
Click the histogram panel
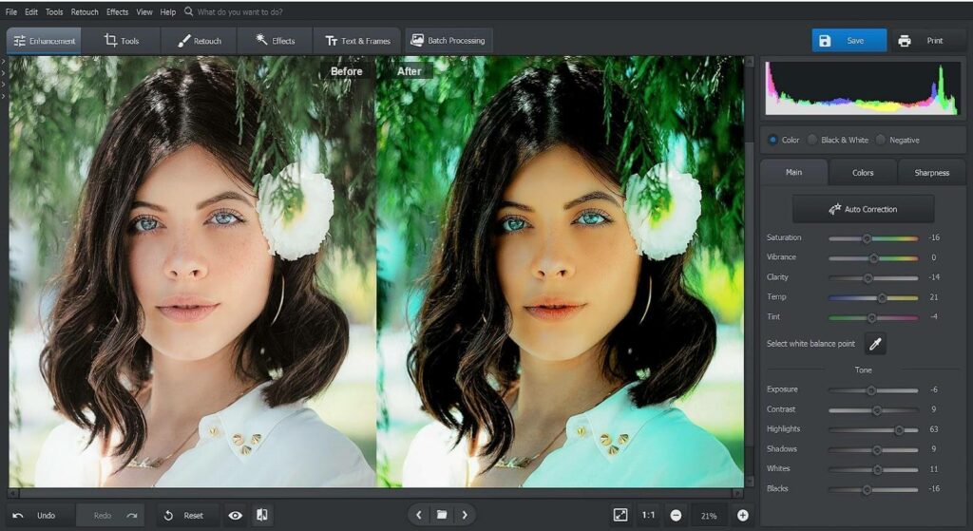point(863,87)
